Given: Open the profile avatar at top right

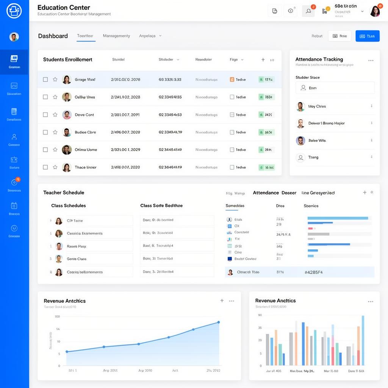Looking at the screenshot, I should click(375, 11).
